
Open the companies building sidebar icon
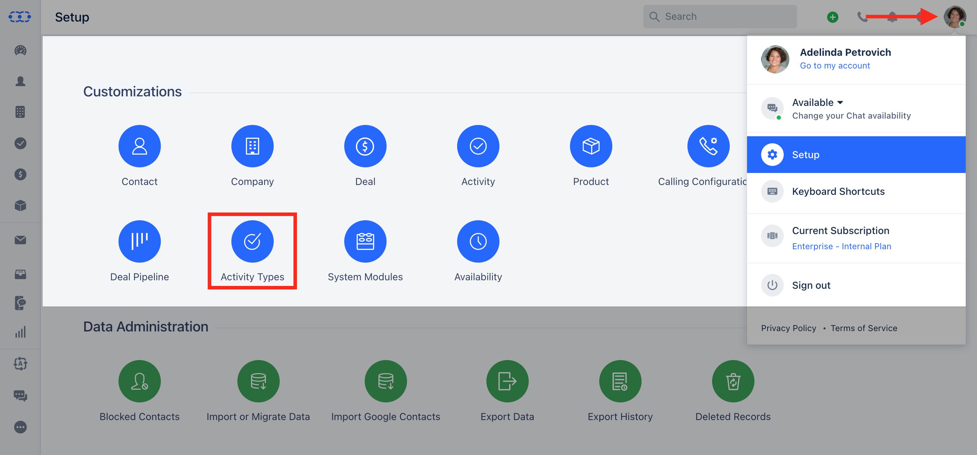point(20,112)
